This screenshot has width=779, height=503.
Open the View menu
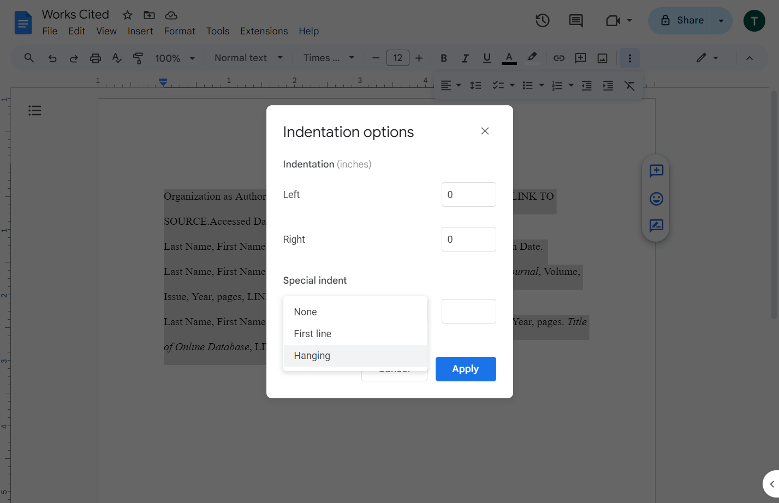(x=106, y=31)
